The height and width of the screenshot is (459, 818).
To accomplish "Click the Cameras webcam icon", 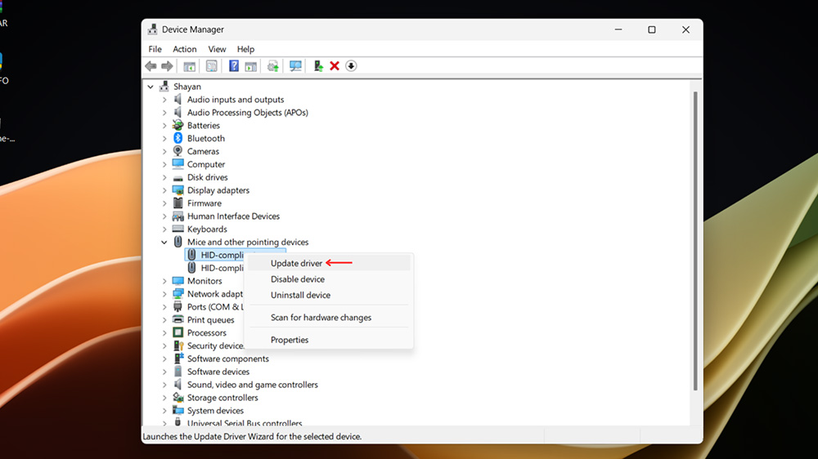I will (x=178, y=151).
